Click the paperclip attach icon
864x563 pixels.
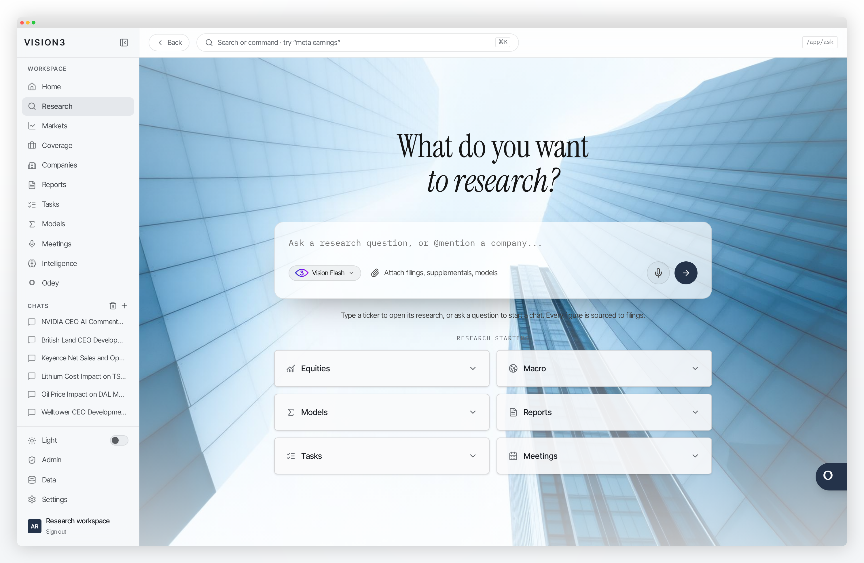(375, 273)
